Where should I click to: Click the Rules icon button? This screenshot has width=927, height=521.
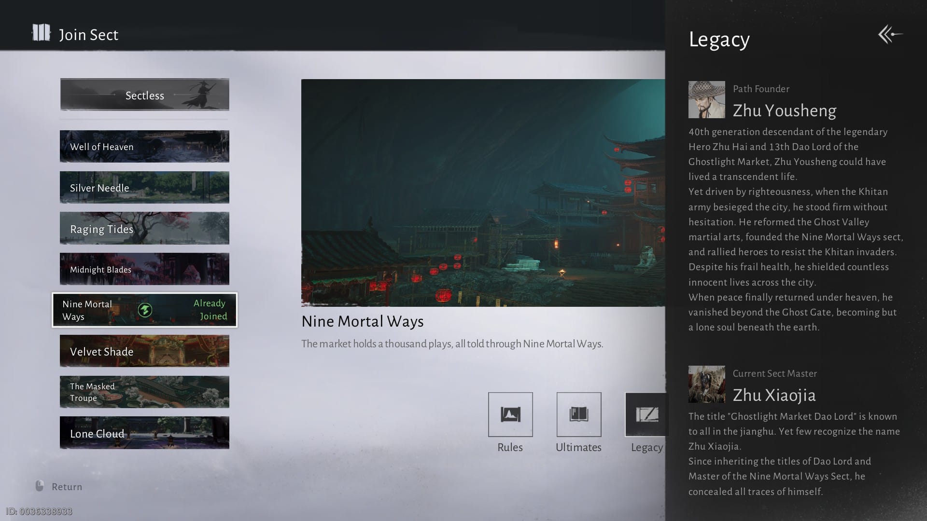[x=510, y=414]
